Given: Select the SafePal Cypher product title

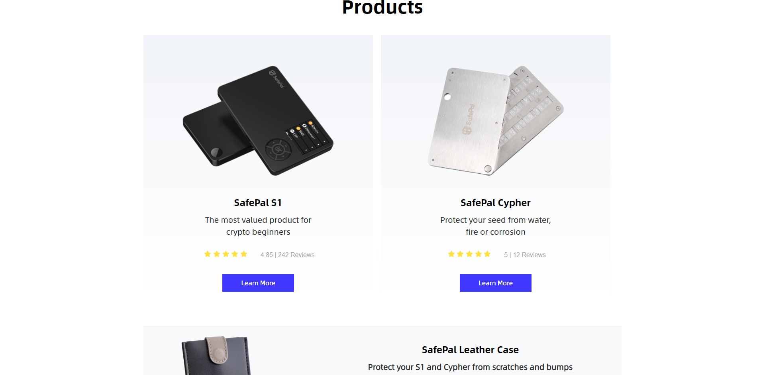Looking at the screenshot, I should tap(495, 202).
